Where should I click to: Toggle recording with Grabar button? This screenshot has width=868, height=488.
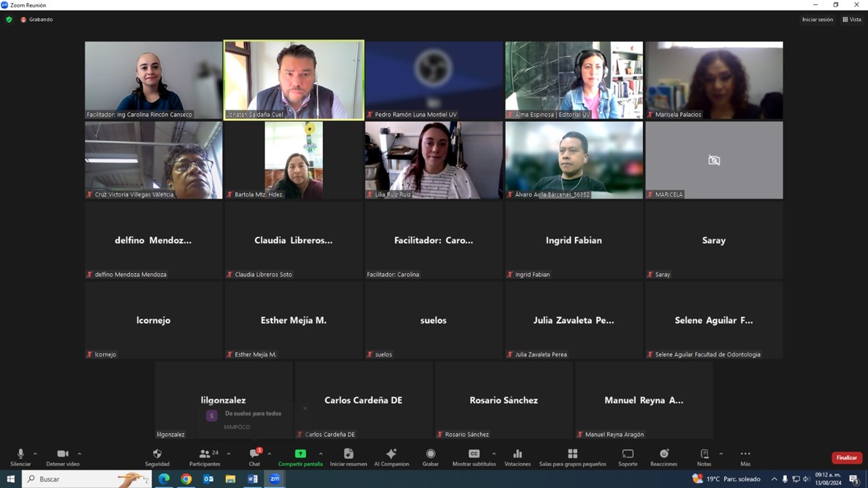tap(430, 454)
